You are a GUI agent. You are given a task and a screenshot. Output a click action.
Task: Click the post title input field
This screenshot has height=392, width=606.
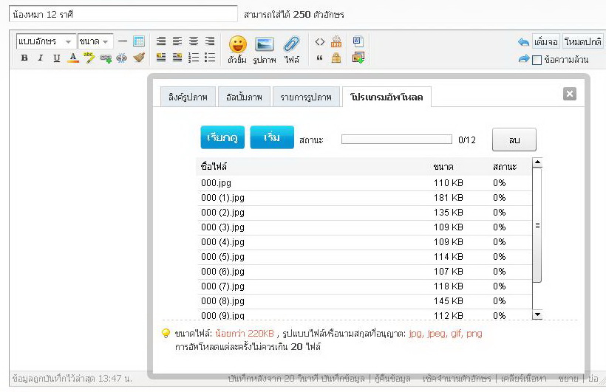[123, 14]
